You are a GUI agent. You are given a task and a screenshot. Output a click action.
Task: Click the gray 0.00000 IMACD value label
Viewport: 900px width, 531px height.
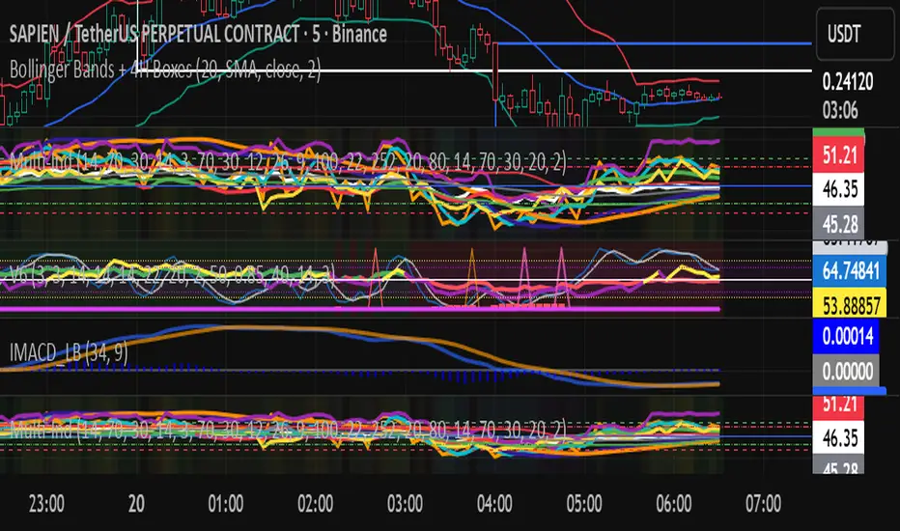[x=846, y=372]
